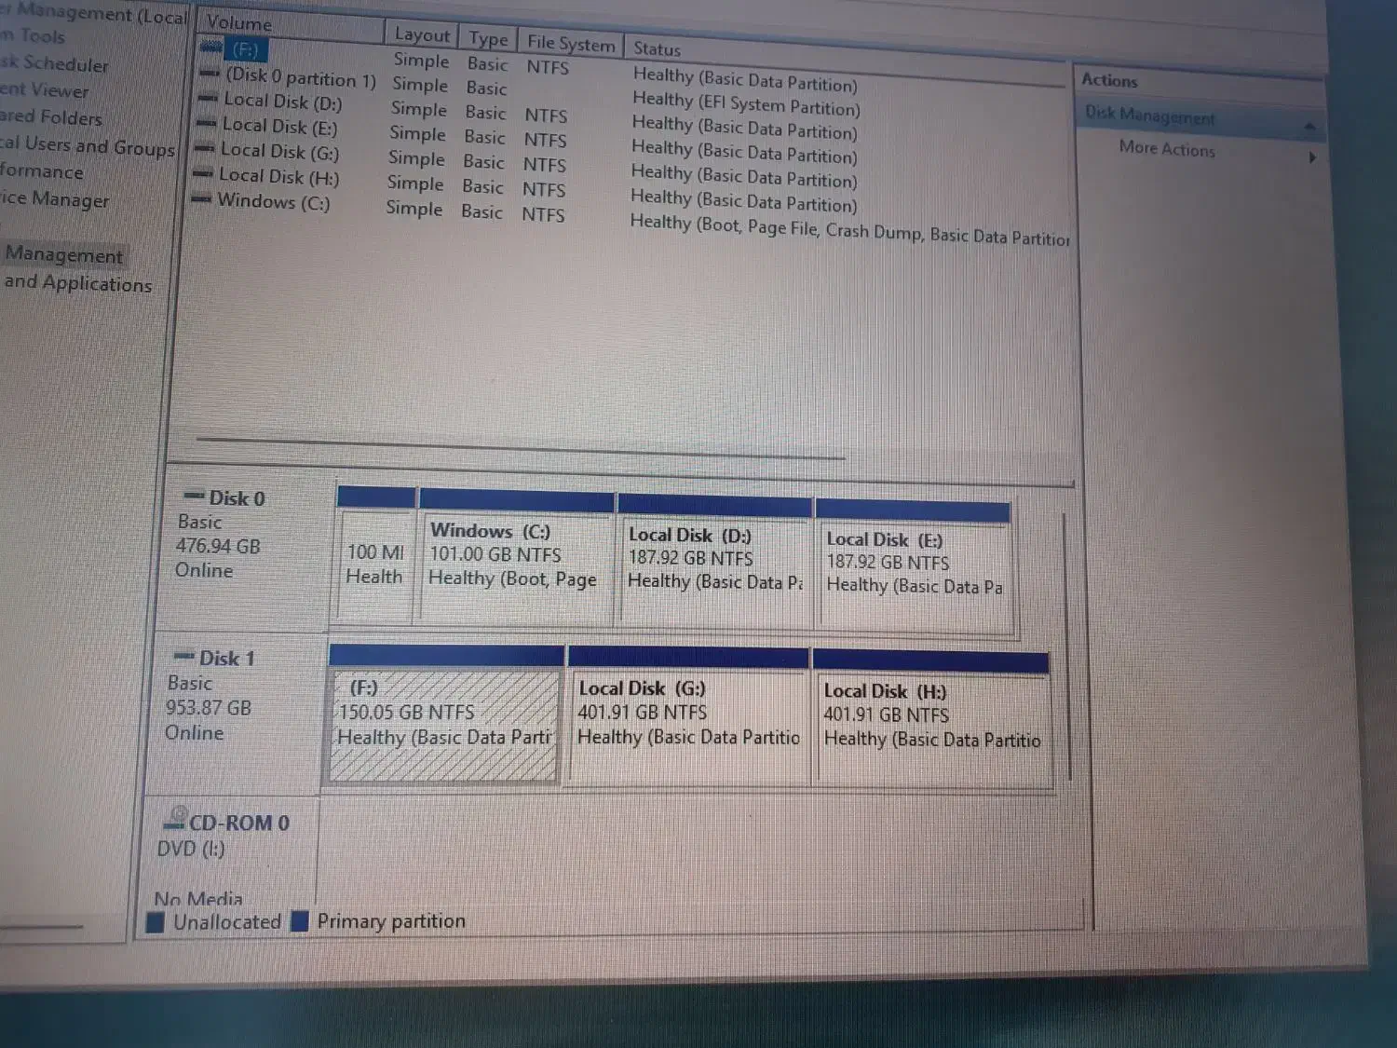Select Disk Management in the left tree
Screen dimensions: 1397x1048
click(x=63, y=254)
